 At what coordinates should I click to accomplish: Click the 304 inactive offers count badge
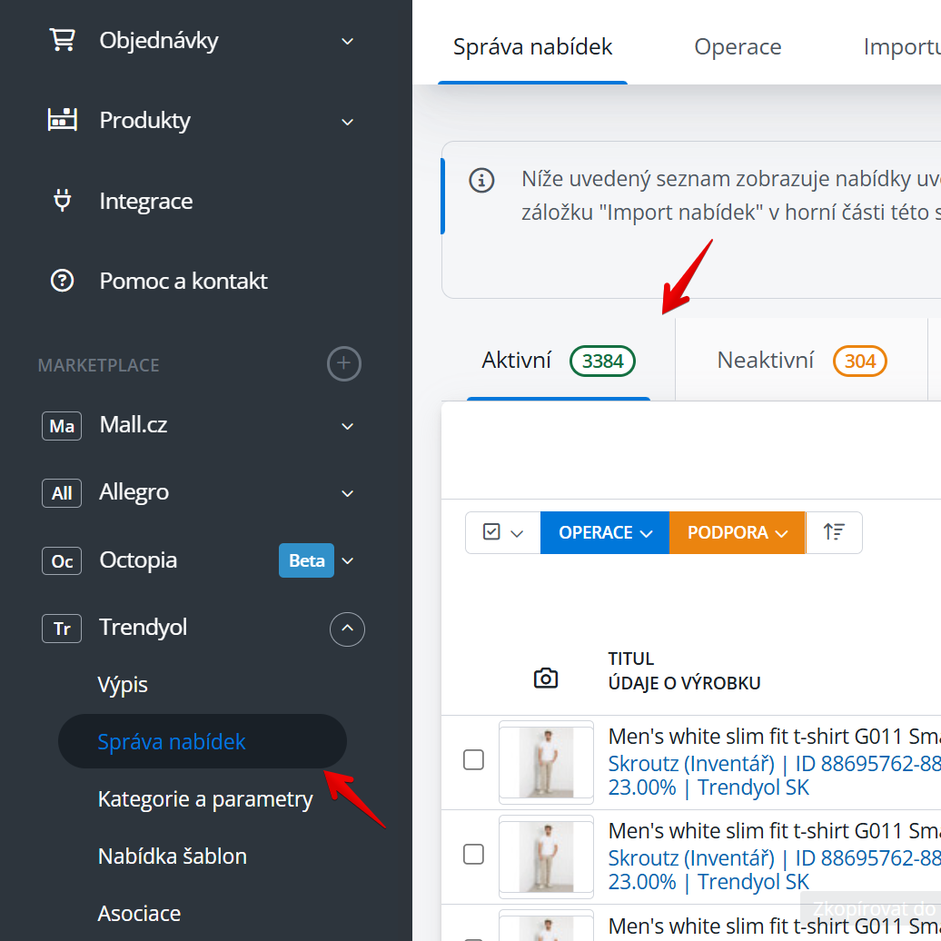[860, 362]
